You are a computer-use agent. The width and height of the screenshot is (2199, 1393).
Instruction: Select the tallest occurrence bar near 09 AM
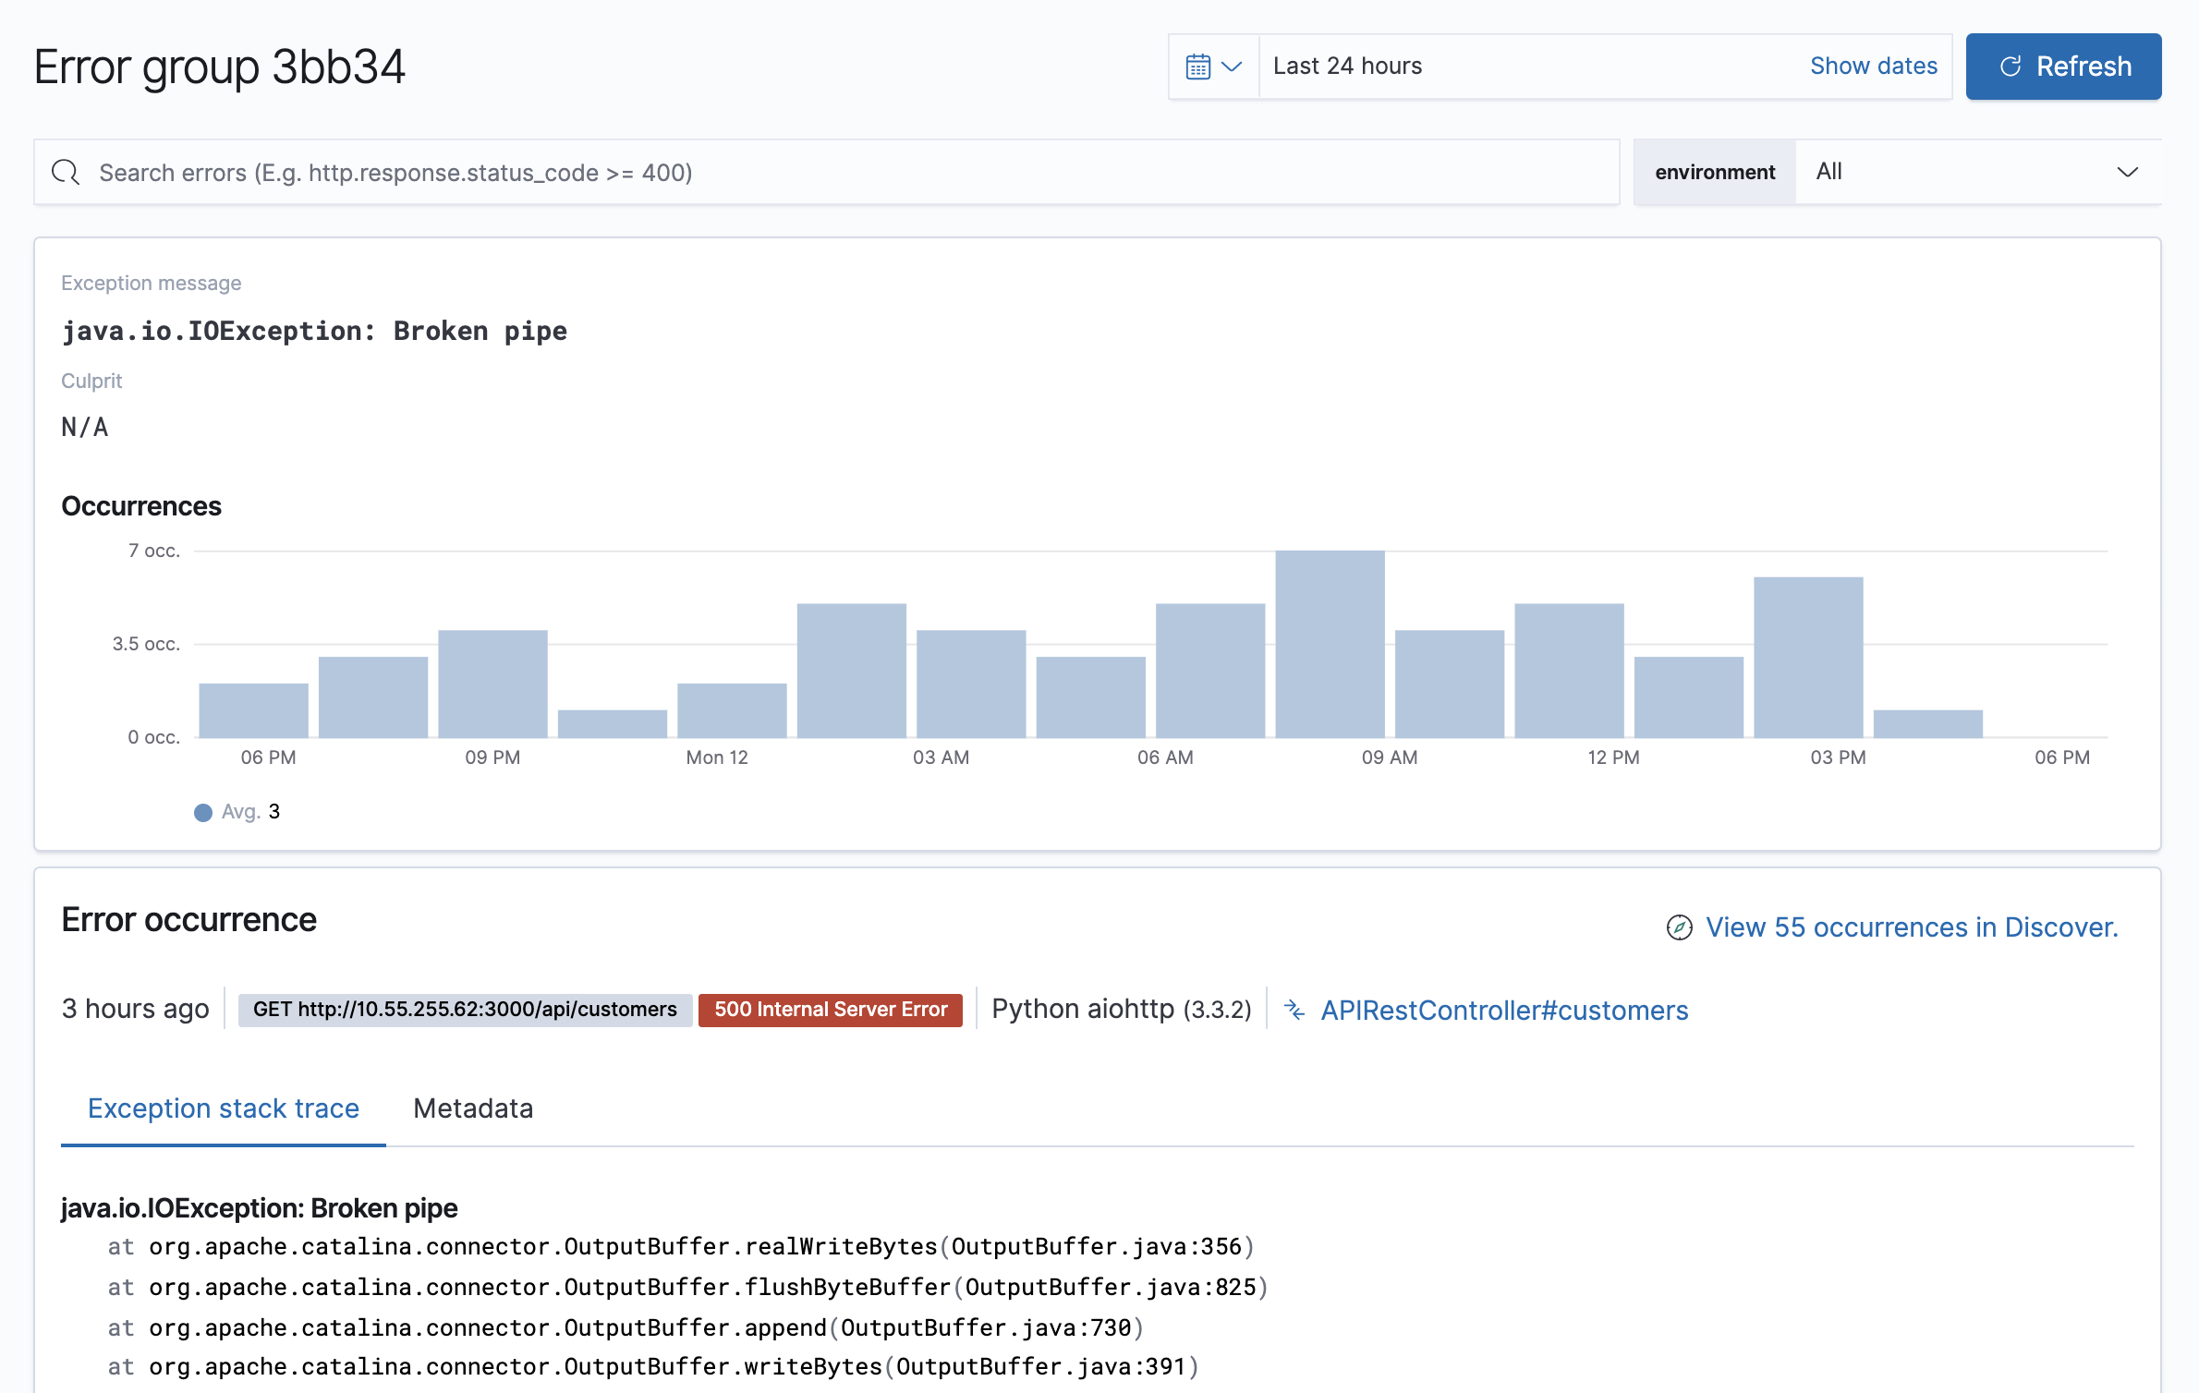(x=1329, y=647)
